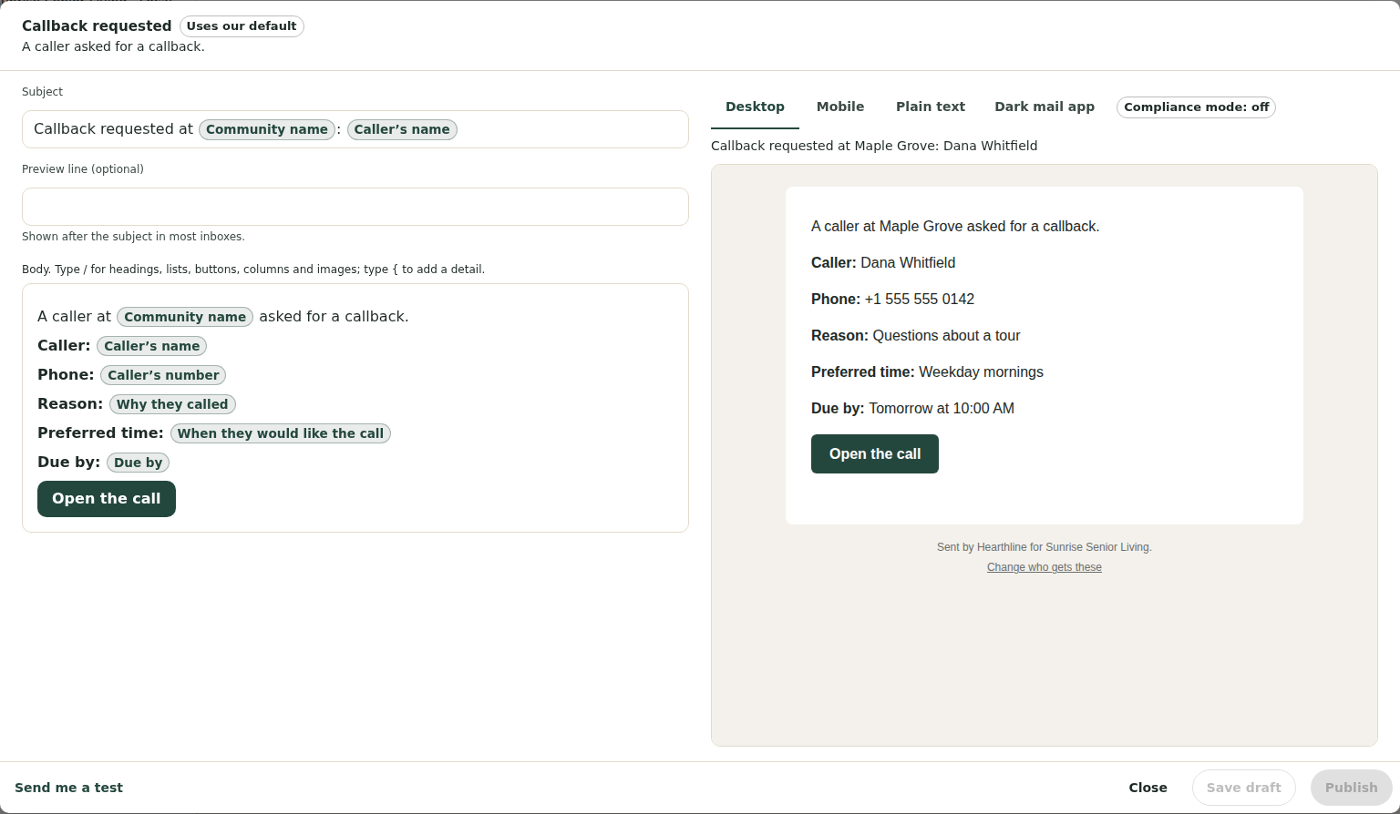Click the Publish button

click(1352, 788)
